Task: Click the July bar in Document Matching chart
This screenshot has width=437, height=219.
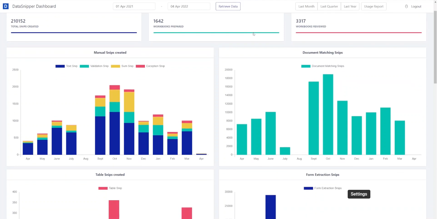Action: [285, 151]
